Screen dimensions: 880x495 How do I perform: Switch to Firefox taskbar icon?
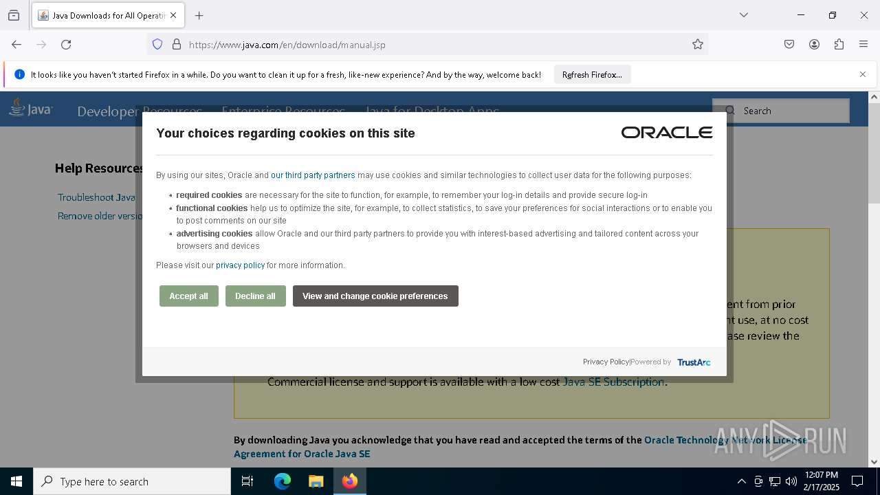pyautogui.click(x=350, y=481)
